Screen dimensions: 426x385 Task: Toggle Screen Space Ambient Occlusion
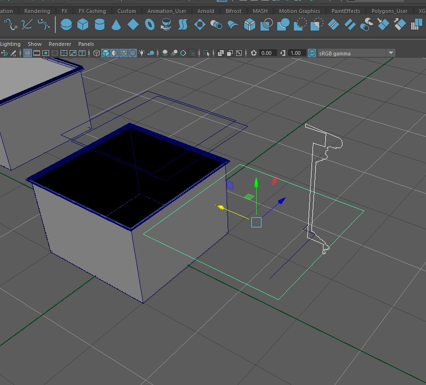point(165,53)
